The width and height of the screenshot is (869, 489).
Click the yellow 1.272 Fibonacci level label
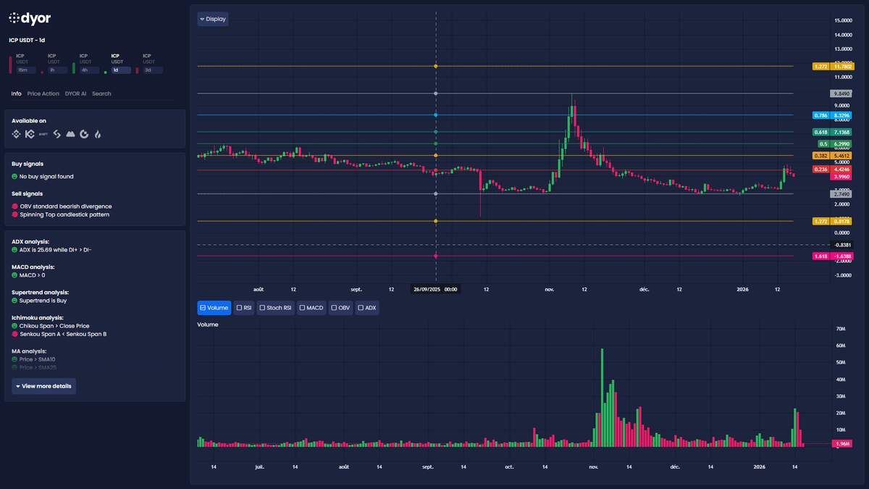821,65
